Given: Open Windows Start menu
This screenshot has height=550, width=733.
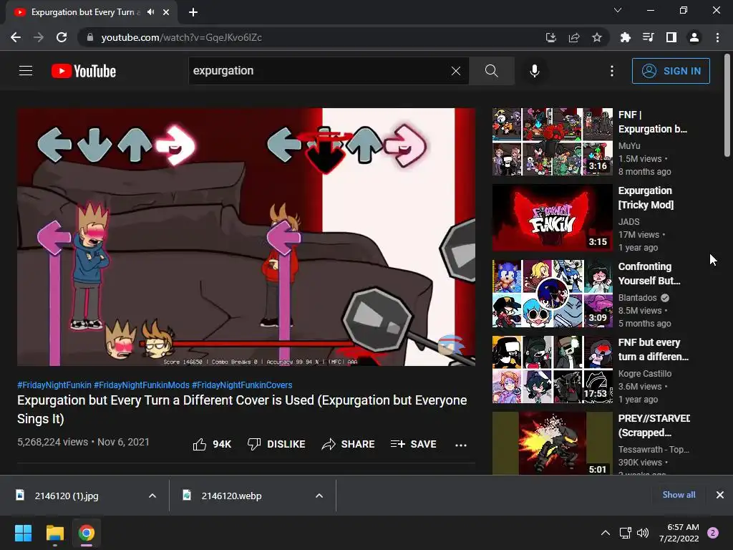Looking at the screenshot, I should click(x=23, y=533).
